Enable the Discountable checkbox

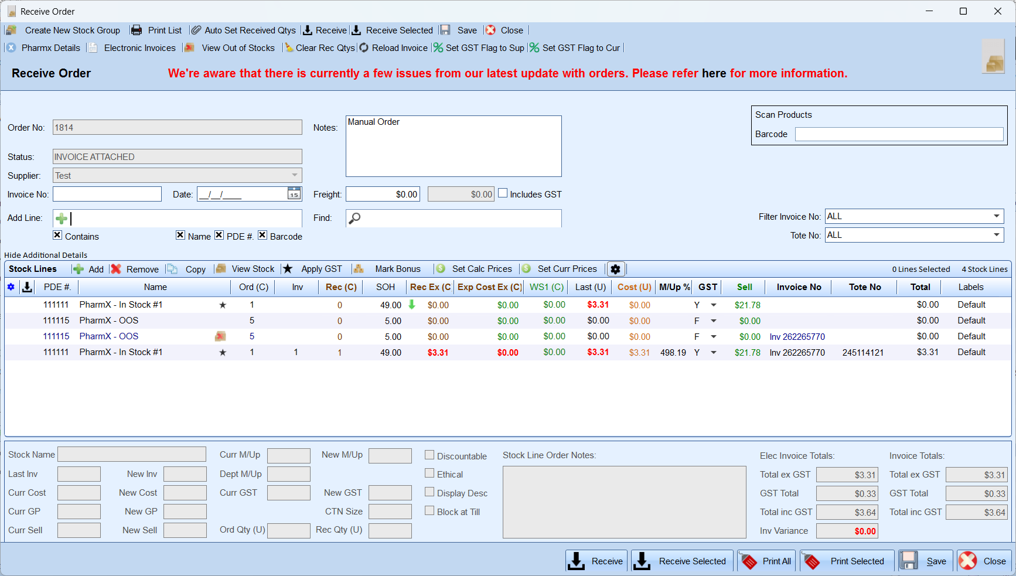pyautogui.click(x=429, y=455)
